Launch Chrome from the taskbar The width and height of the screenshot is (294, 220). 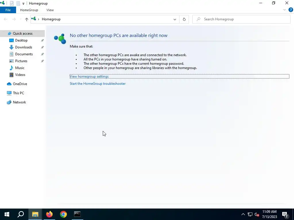[x=63, y=214]
